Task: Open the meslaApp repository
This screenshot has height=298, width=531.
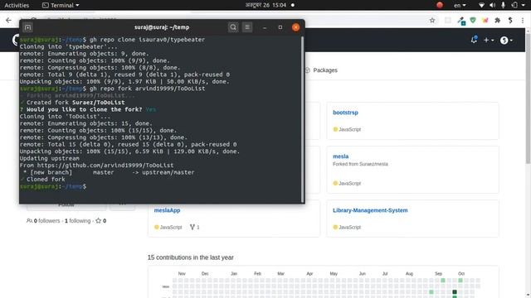Action: (167, 210)
